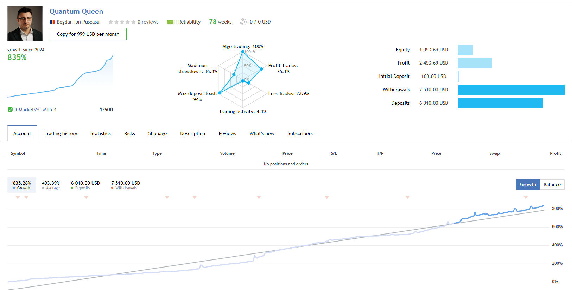Click the five-star rating icons
The height and width of the screenshot is (290, 572).
pyautogui.click(x=122, y=22)
